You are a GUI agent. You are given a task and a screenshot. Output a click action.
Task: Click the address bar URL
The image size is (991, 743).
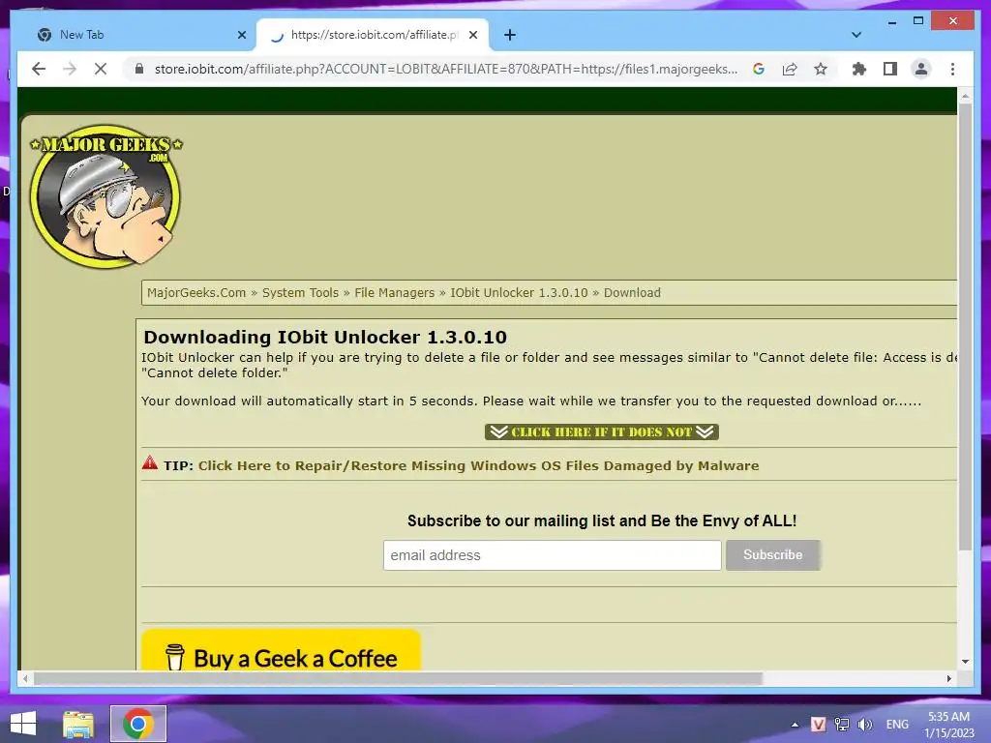(x=445, y=69)
